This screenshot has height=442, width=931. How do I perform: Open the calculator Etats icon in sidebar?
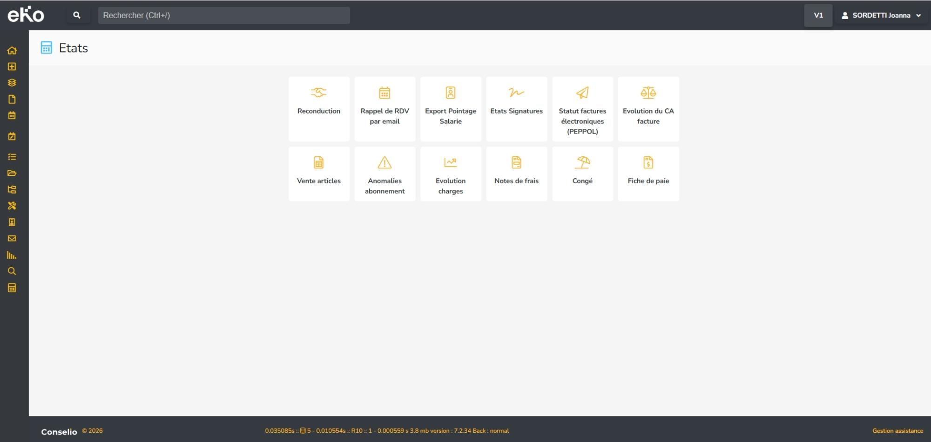click(x=12, y=288)
